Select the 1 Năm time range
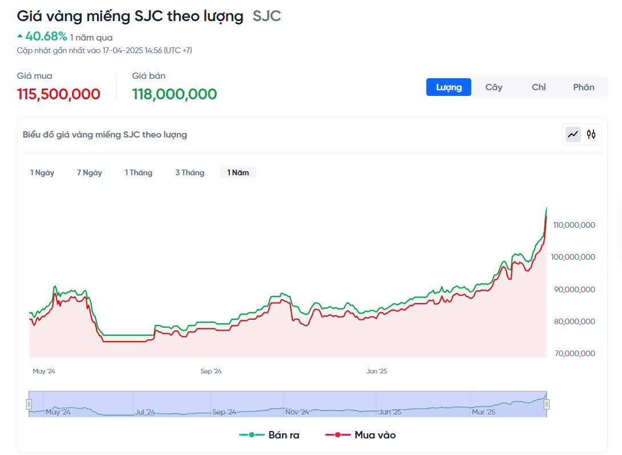The width and height of the screenshot is (622, 455). coord(238,172)
